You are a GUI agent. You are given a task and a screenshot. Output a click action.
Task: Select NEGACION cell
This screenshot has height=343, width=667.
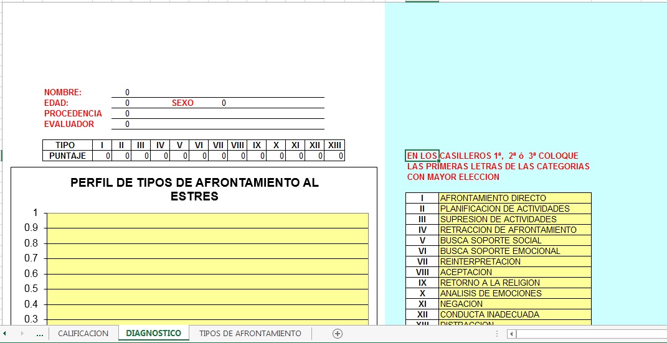tap(514, 304)
